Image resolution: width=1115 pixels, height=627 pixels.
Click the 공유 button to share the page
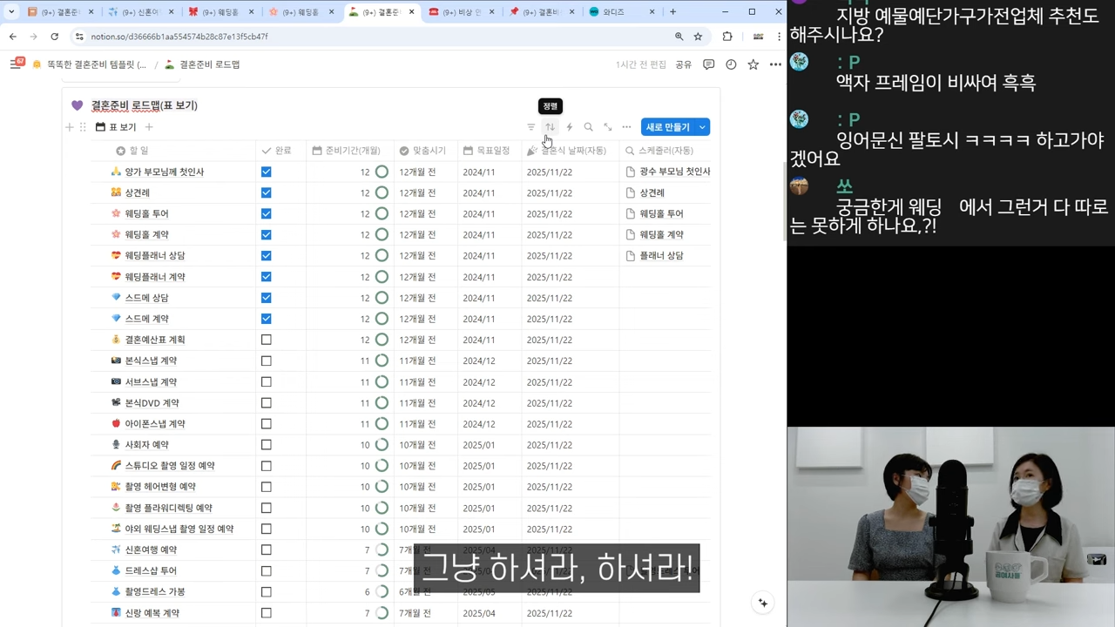tap(686, 64)
